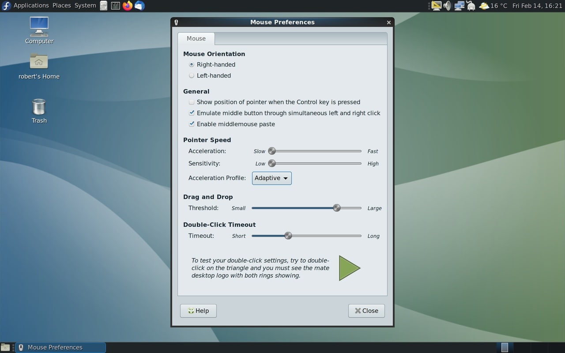This screenshot has width=565, height=353.
Task: Open the Firefox browser launcher
Action: coord(128,6)
